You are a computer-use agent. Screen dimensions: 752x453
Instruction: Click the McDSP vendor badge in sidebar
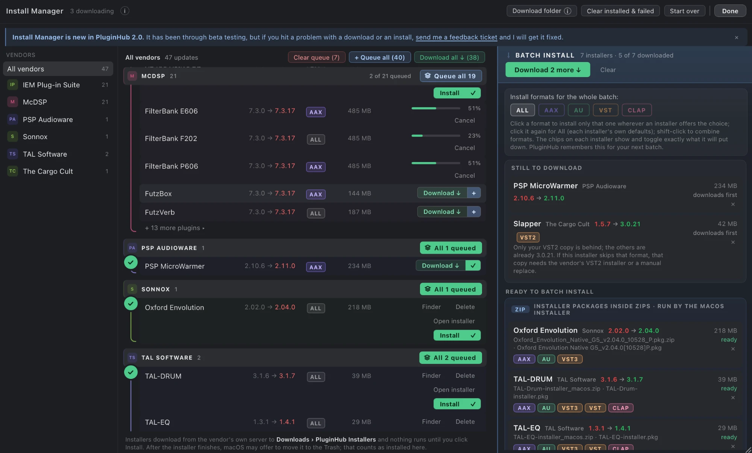(12, 102)
